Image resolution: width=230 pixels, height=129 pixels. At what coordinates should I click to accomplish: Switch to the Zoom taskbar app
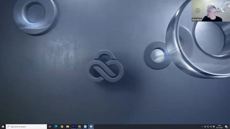click(91, 126)
